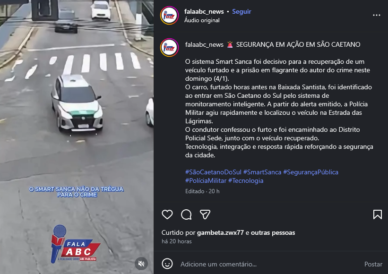This screenshot has width=388, height=274.
Task: Open falaabc_news username in header
Action: click(x=204, y=11)
